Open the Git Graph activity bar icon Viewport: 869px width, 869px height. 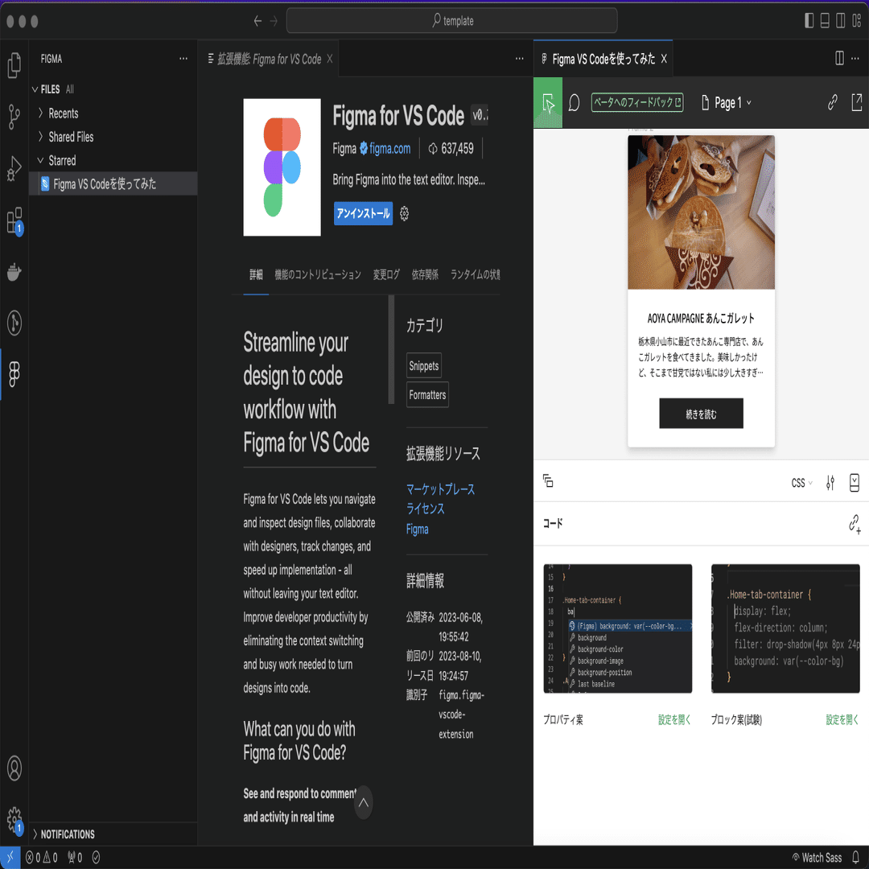coord(14,323)
